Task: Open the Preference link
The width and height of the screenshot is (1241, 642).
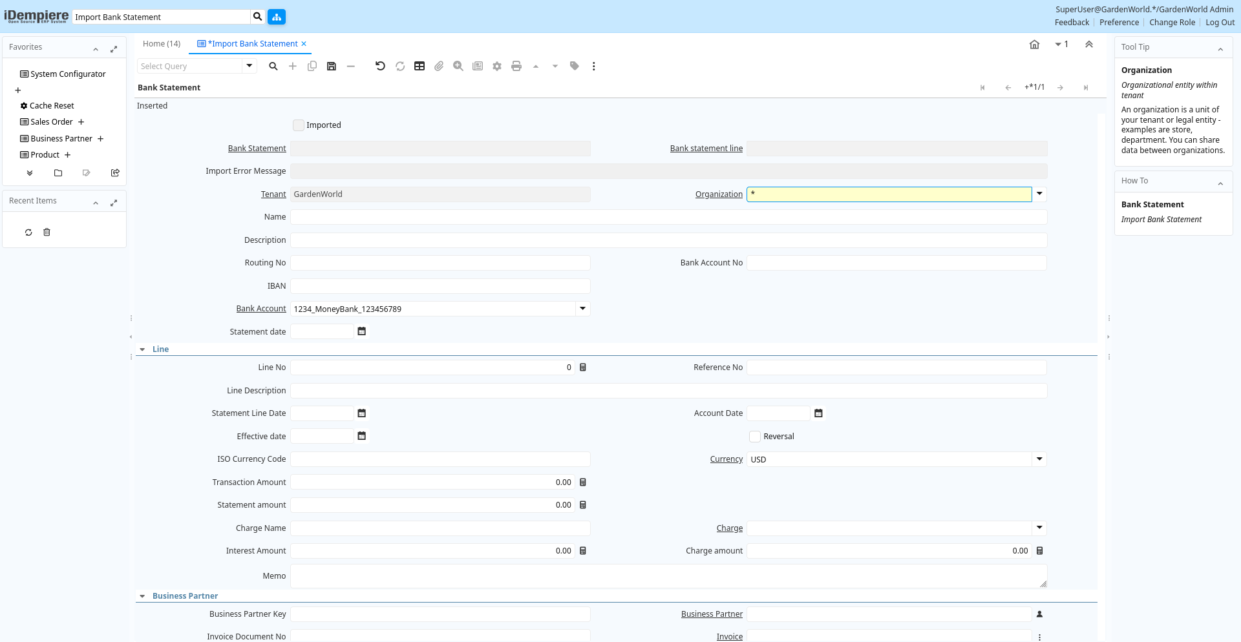Action: pos(1119,23)
